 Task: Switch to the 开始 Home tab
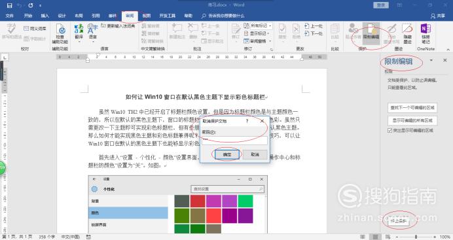(x=28, y=16)
